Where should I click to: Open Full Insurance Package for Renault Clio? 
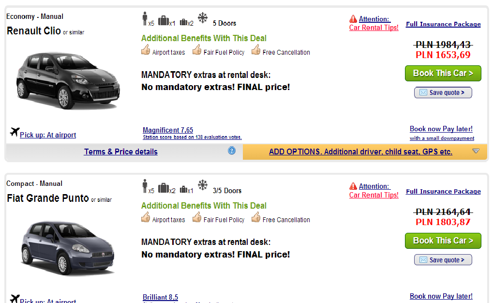click(443, 24)
